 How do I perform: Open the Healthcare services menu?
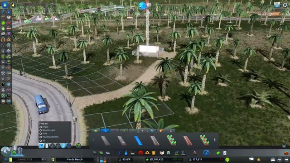[140, 153]
